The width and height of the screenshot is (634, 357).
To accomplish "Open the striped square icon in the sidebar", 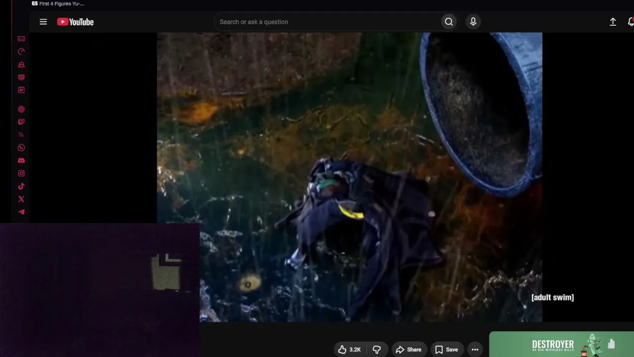I will (x=21, y=77).
